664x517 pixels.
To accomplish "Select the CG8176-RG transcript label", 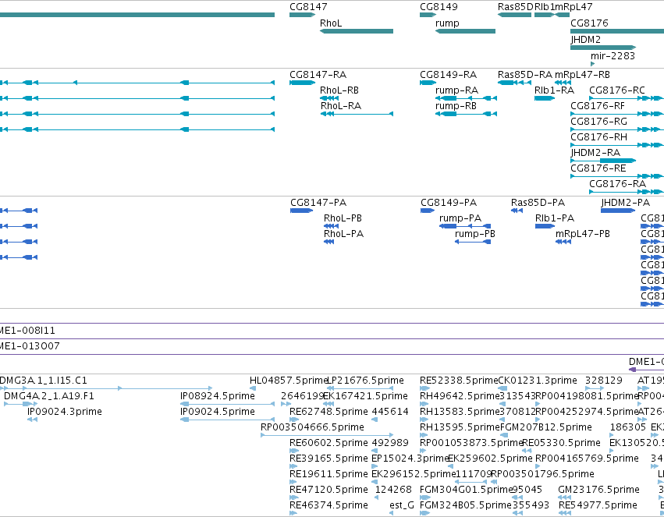I will (x=598, y=122).
